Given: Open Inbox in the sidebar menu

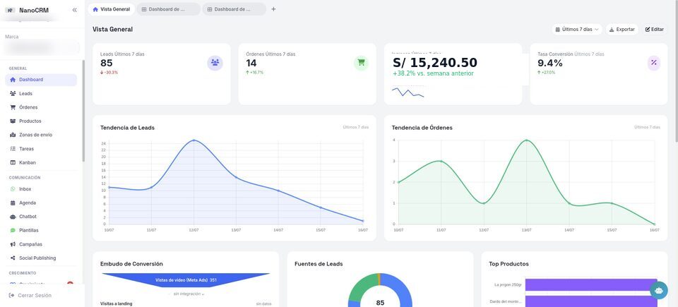Looking at the screenshot, I should (x=41, y=189).
